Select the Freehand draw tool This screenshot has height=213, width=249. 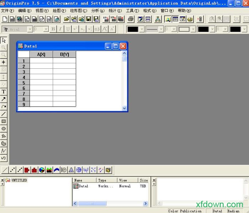4,158
